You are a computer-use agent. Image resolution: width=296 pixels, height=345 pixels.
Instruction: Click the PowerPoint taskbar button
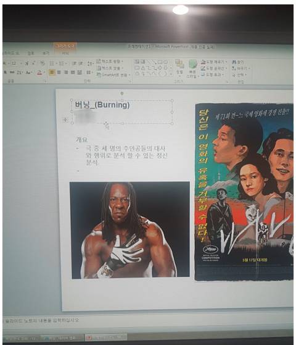(106, 338)
